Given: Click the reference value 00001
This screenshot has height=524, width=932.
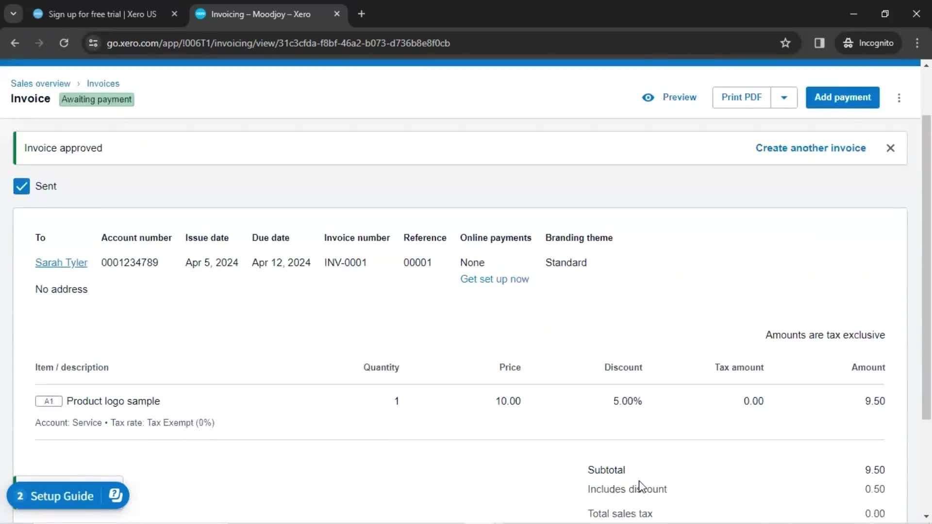Looking at the screenshot, I should click(417, 262).
